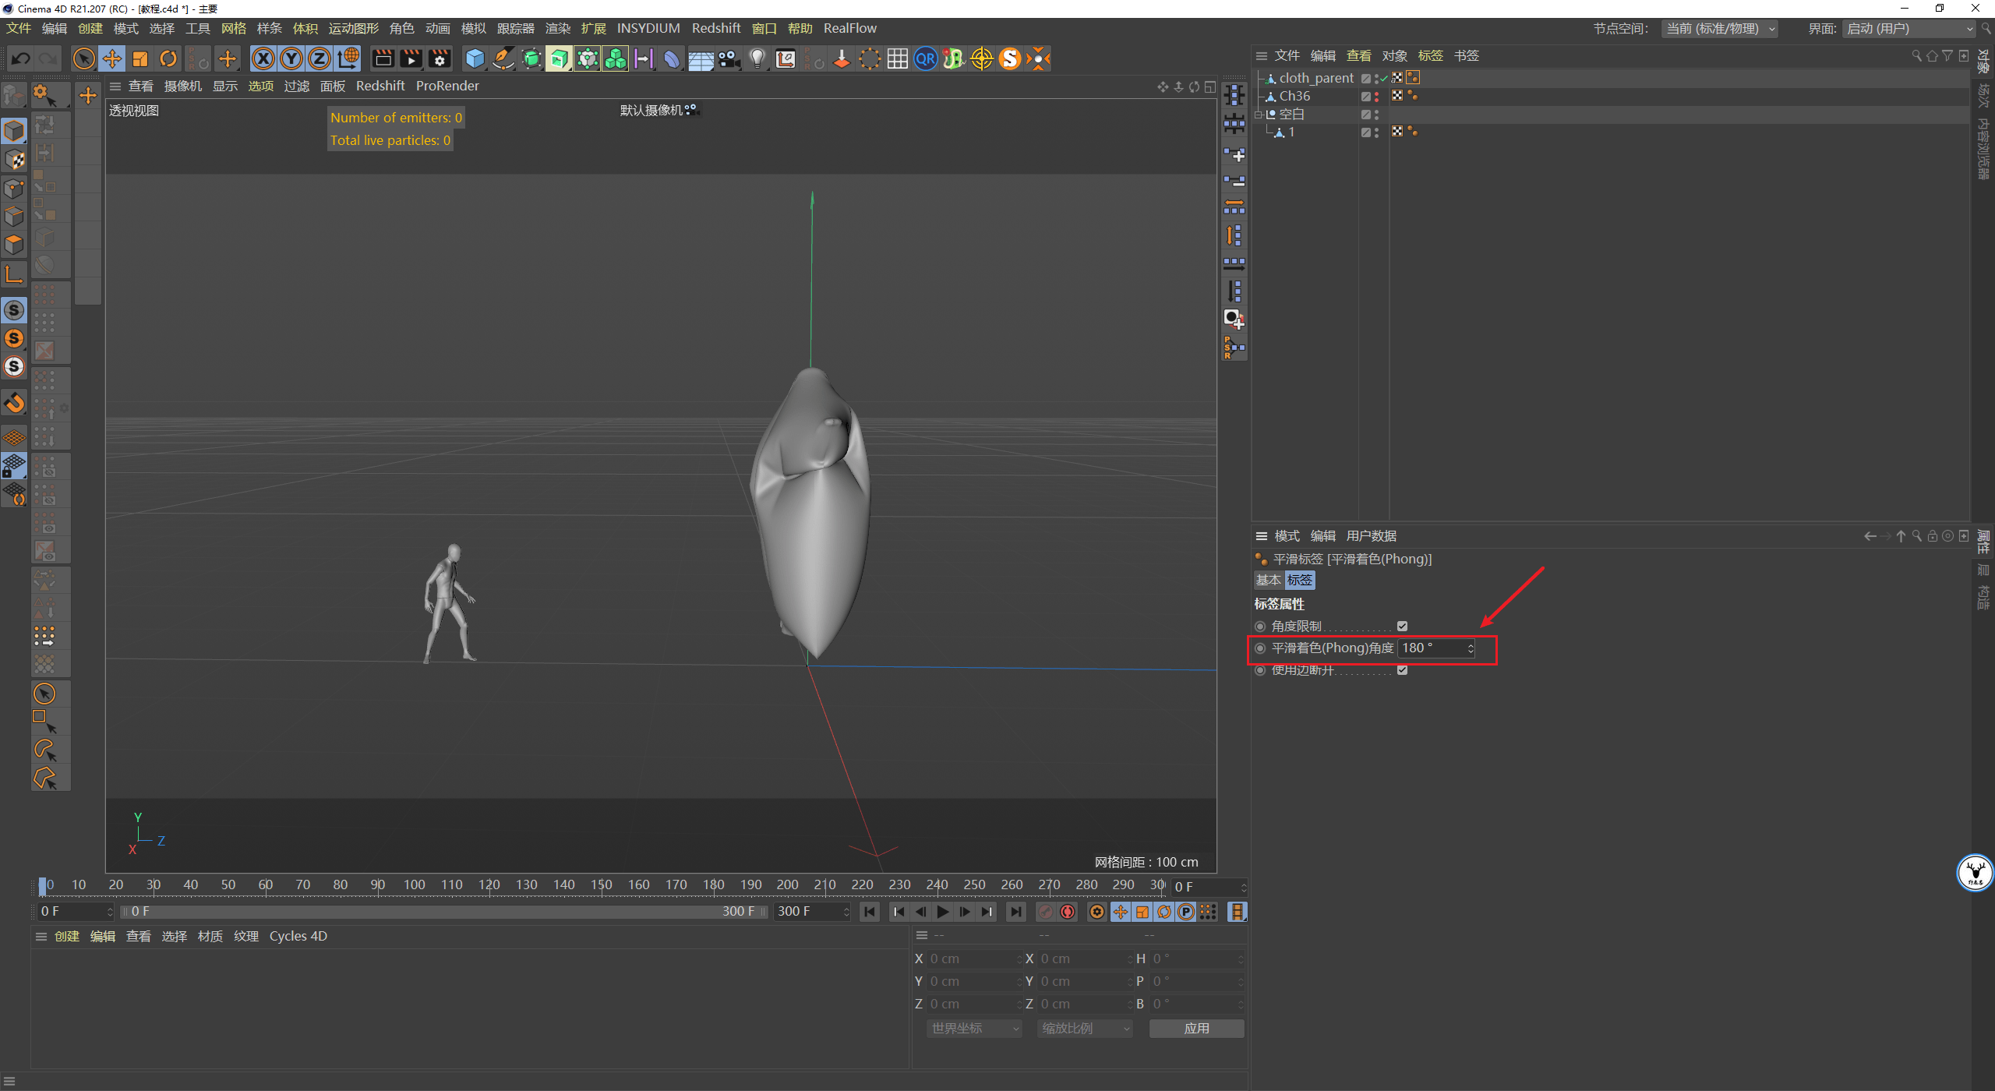1995x1091 pixels.
Task: Open the 节点空间 dropdown
Action: (1720, 29)
